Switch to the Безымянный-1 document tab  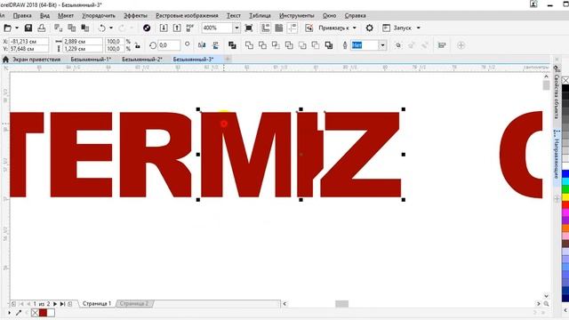pos(91,60)
